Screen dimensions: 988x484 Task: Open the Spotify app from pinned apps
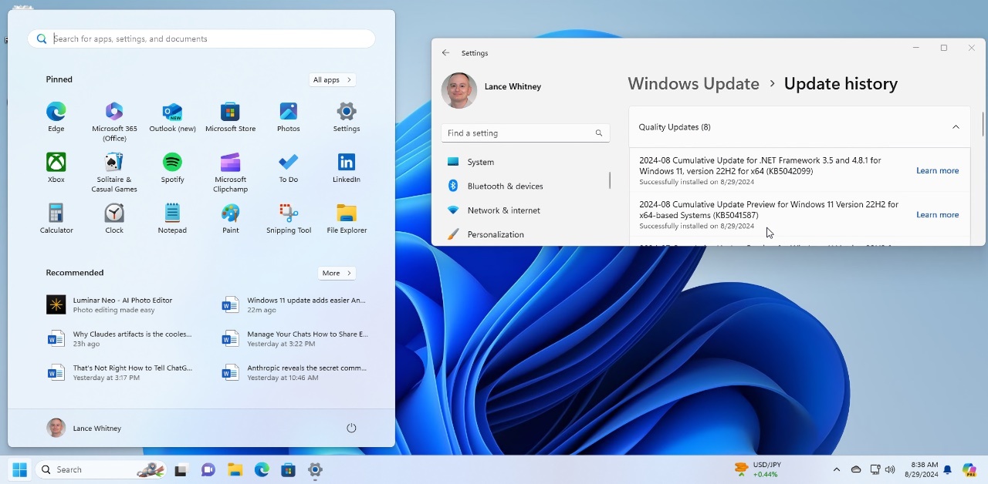(172, 163)
